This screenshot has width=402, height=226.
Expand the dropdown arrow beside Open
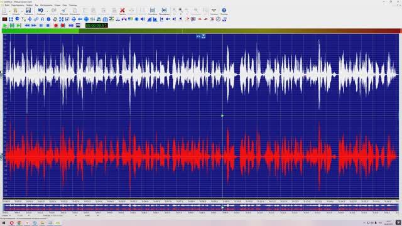[x=21, y=11]
